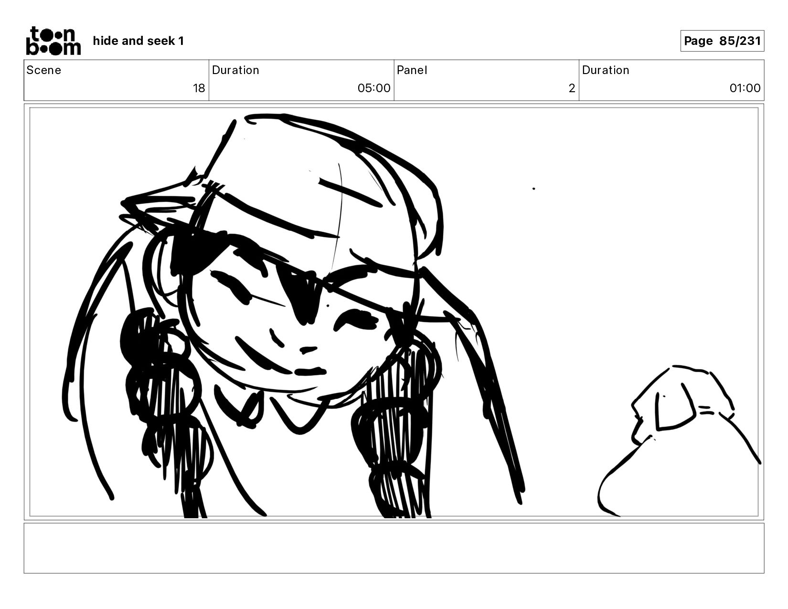Image resolution: width=788 pixels, height=609 pixels.
Task: Select the panel duration value '01:00'
Action: coord(745,88)
